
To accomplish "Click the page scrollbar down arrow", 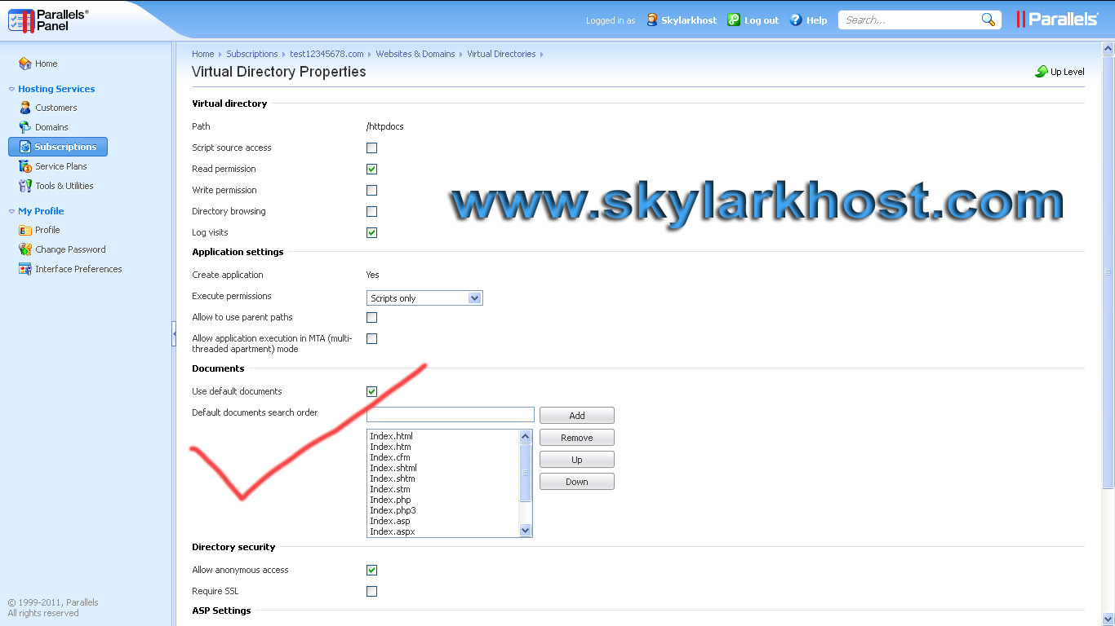I will click(1108, 619).
